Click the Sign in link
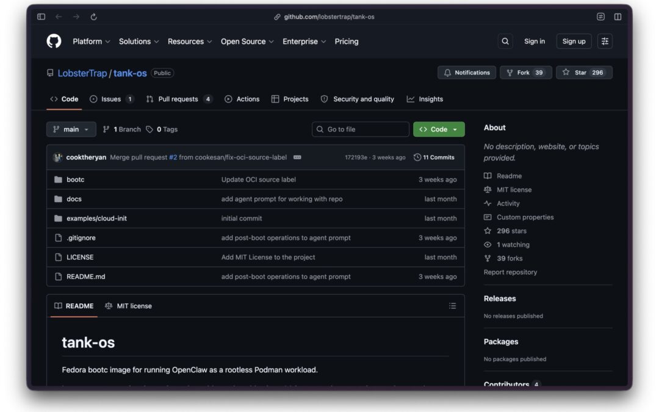659x412 pixels. tap(534, 42)
